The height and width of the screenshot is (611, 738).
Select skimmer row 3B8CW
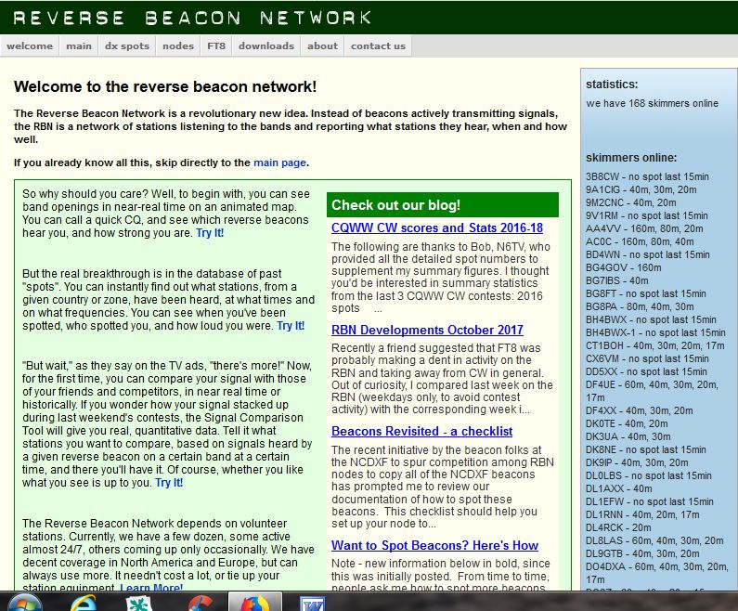coord(647,176)
